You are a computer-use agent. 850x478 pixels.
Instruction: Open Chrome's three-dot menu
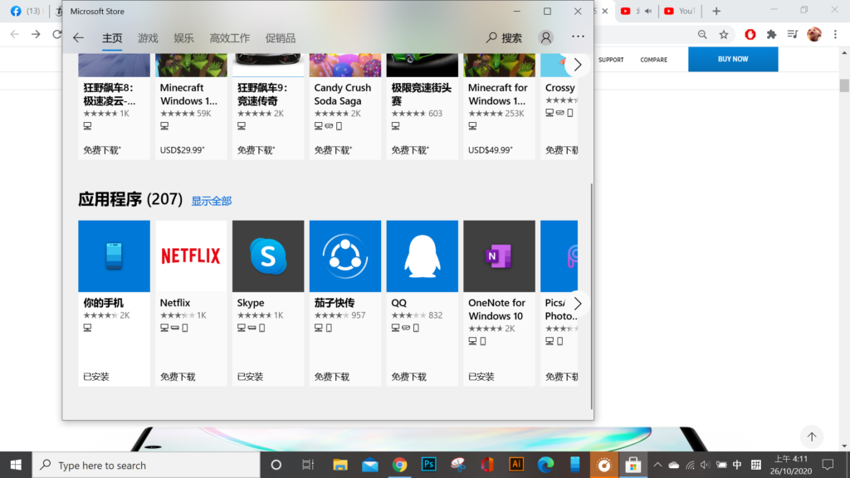835,35
